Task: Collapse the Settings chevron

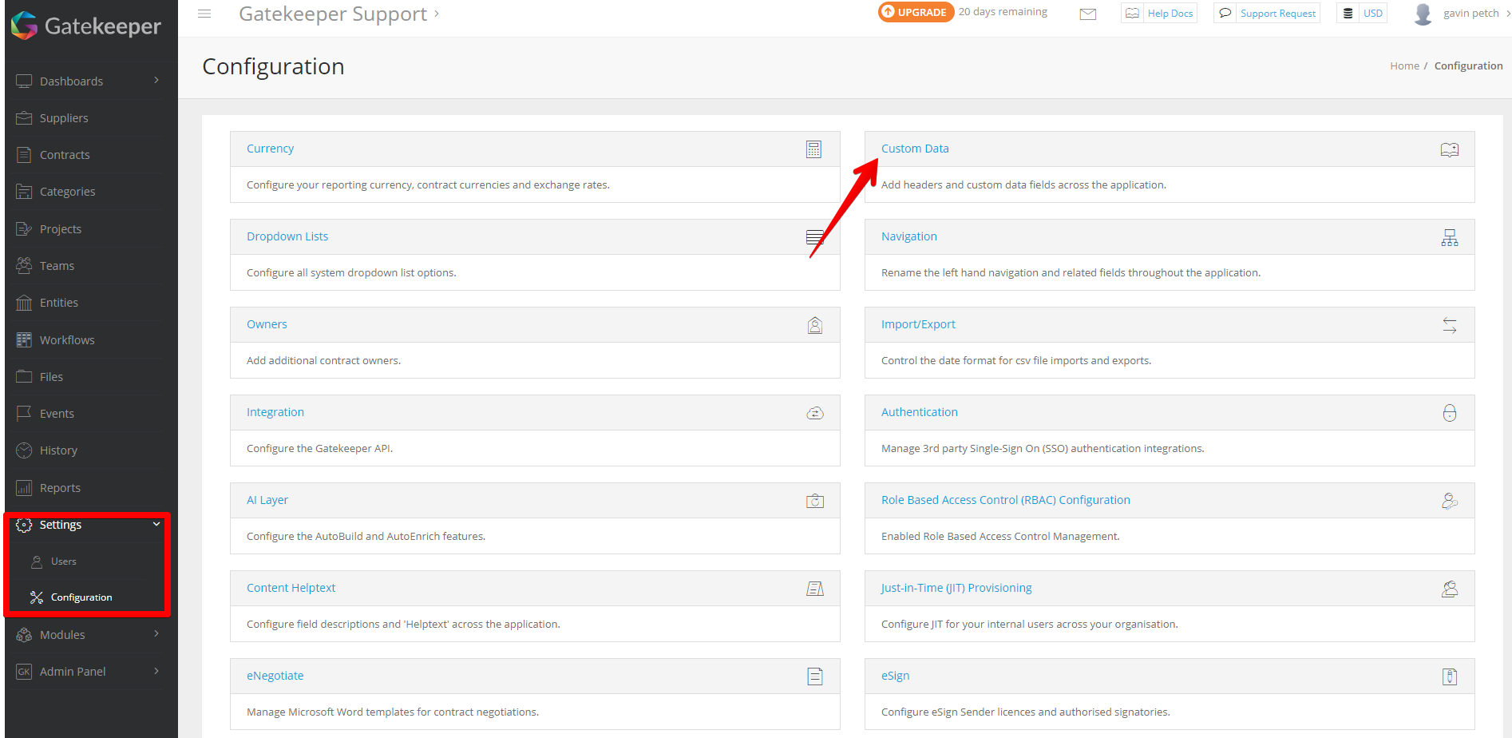Action: coord(156,524)
